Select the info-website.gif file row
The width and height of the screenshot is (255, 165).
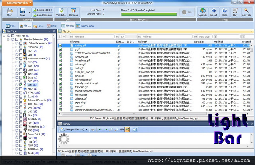[x=155, y=79]
